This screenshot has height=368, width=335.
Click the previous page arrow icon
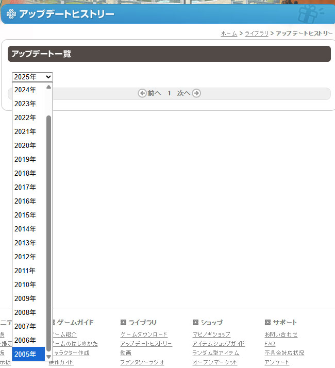tap(142, 93)
